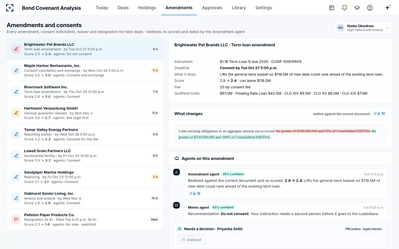
Task: Click the 93% confident badge
Action: point(223,207)
